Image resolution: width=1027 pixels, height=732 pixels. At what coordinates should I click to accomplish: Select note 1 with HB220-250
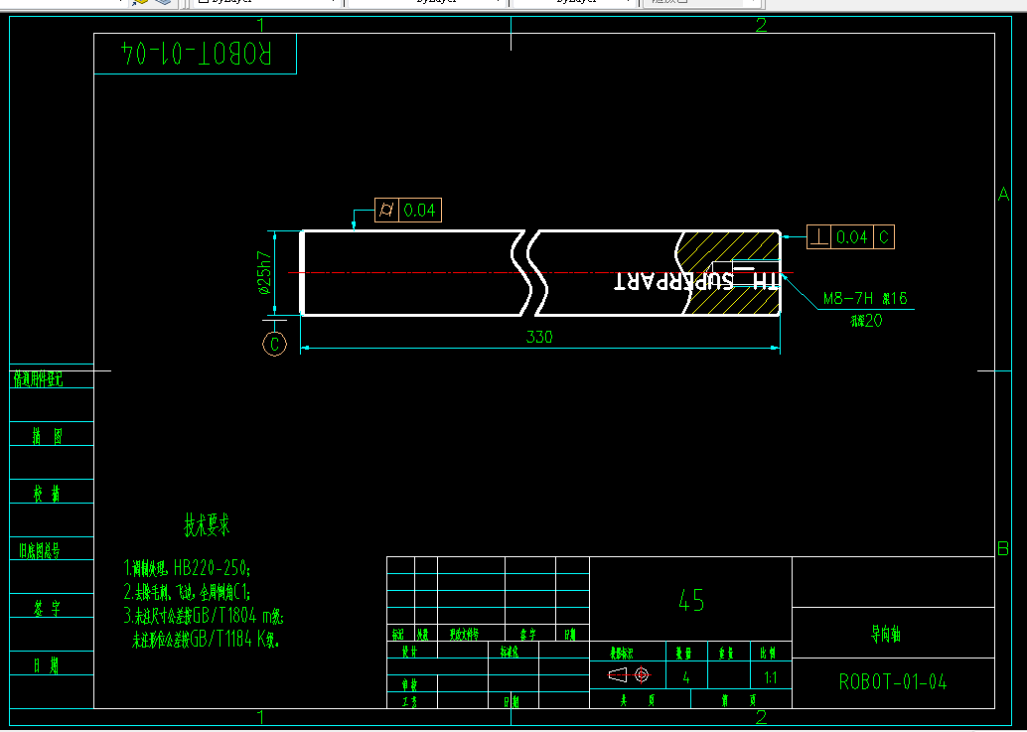pos(188,567)
